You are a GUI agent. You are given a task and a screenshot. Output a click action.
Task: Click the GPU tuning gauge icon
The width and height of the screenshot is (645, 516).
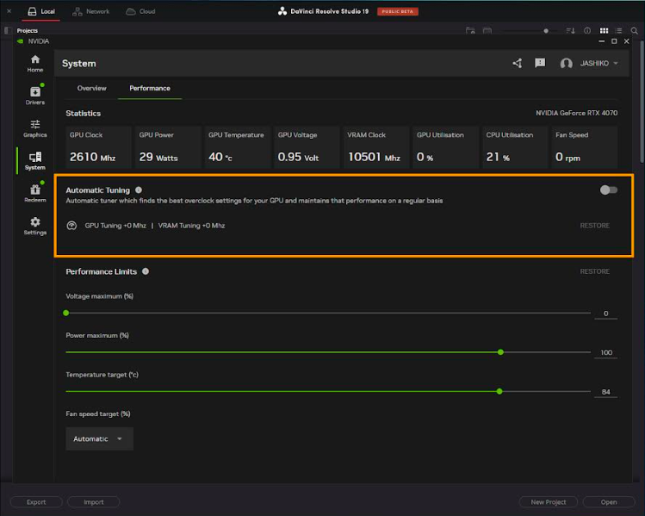71,226
